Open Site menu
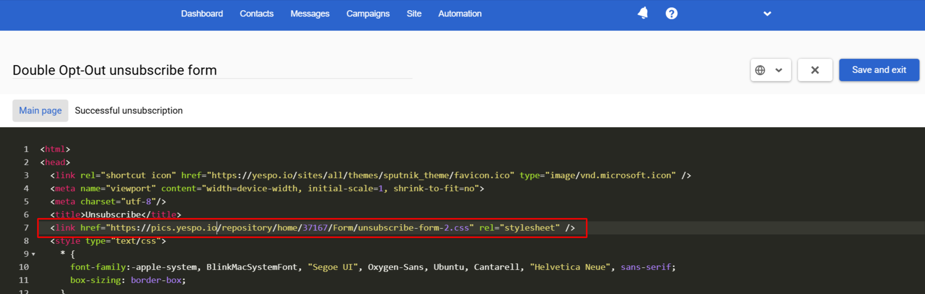 (x=414, y=14)
